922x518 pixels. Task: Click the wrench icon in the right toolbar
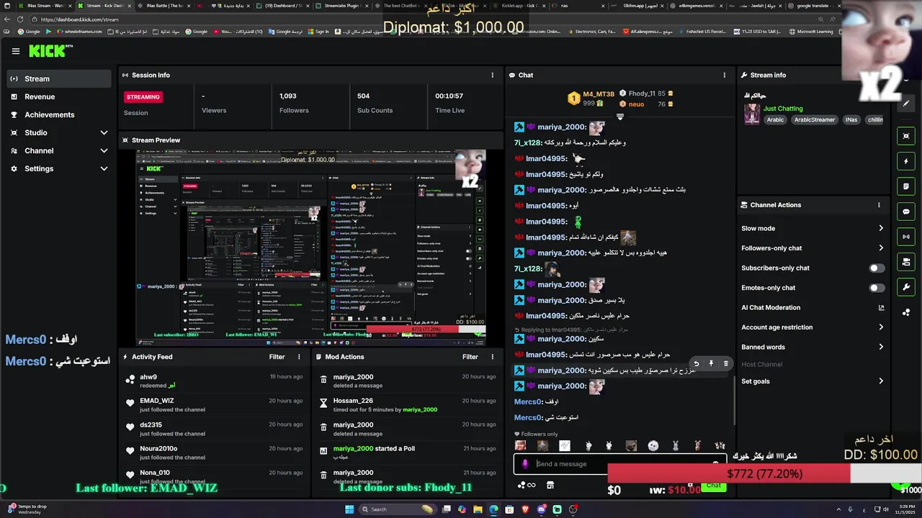coord(906,287)
